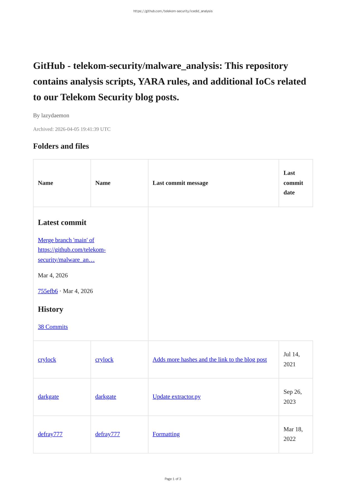This screenshot has width=346, height=490.
Task: Open crylock folder link in first Name column
Action: point(47,359)
